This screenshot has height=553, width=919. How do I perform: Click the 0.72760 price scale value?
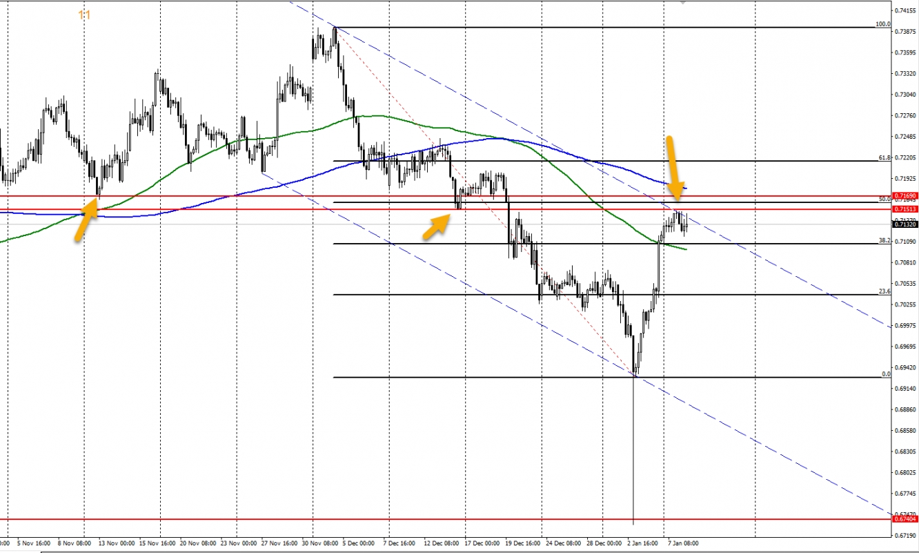coord(905,116)
